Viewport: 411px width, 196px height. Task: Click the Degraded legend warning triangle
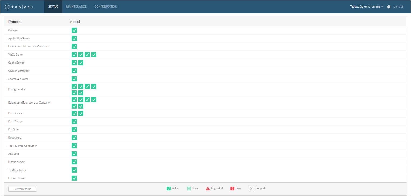coord(208,188)
